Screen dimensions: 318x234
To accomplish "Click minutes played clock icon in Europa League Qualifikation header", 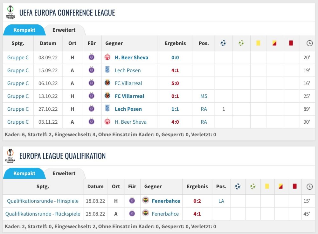I will [309, 187].
